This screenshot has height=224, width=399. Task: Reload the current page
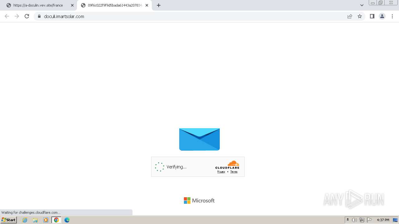(x=27, y=16)
